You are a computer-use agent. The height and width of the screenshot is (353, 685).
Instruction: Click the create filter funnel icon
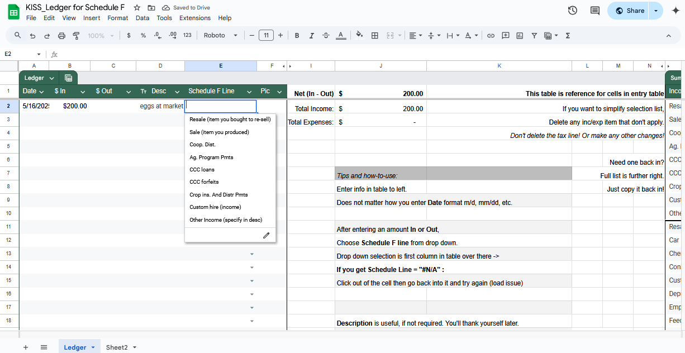pos(534,36)
